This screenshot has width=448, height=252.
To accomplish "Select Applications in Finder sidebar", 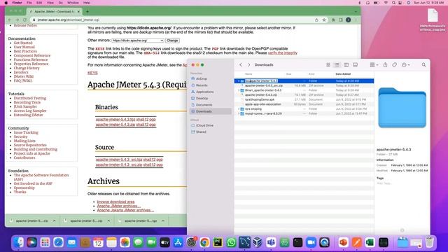I will (204, 92).
